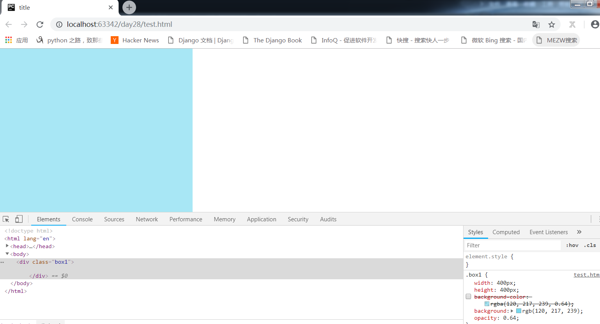Viewport: 600px width, 324px height.
Task: Select the Event Listeners sidebar tab
Action: [549, 232]
